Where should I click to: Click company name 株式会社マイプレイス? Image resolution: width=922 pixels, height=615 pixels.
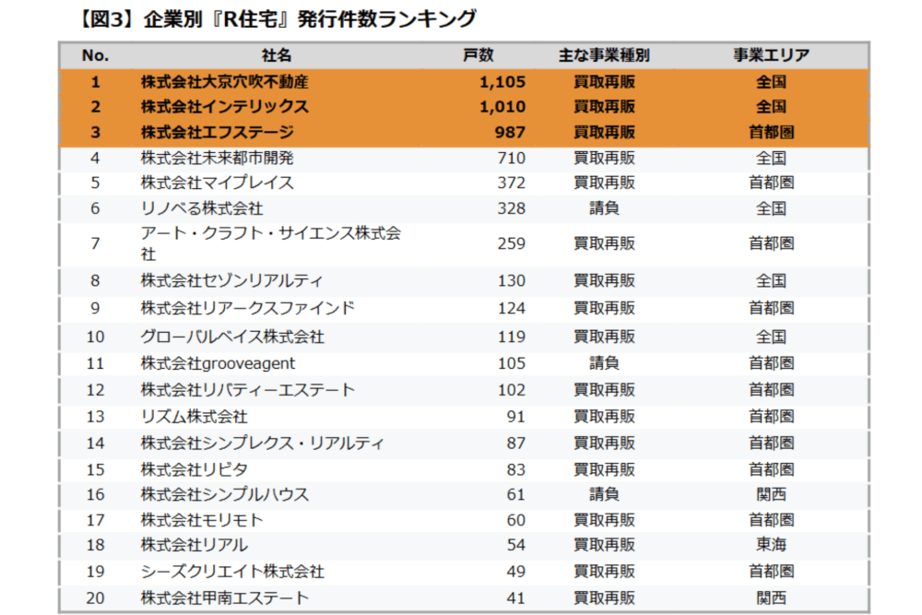pos(217,183)
